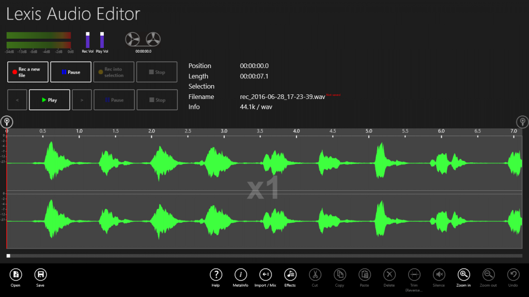Toggle the right timeline pin marker
Screen dimensions: 529x297
pos(522,122)
